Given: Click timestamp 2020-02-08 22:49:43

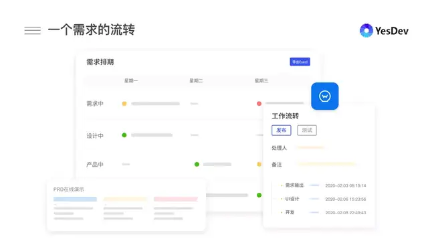Looking at the screenshot, I should 346,213.
